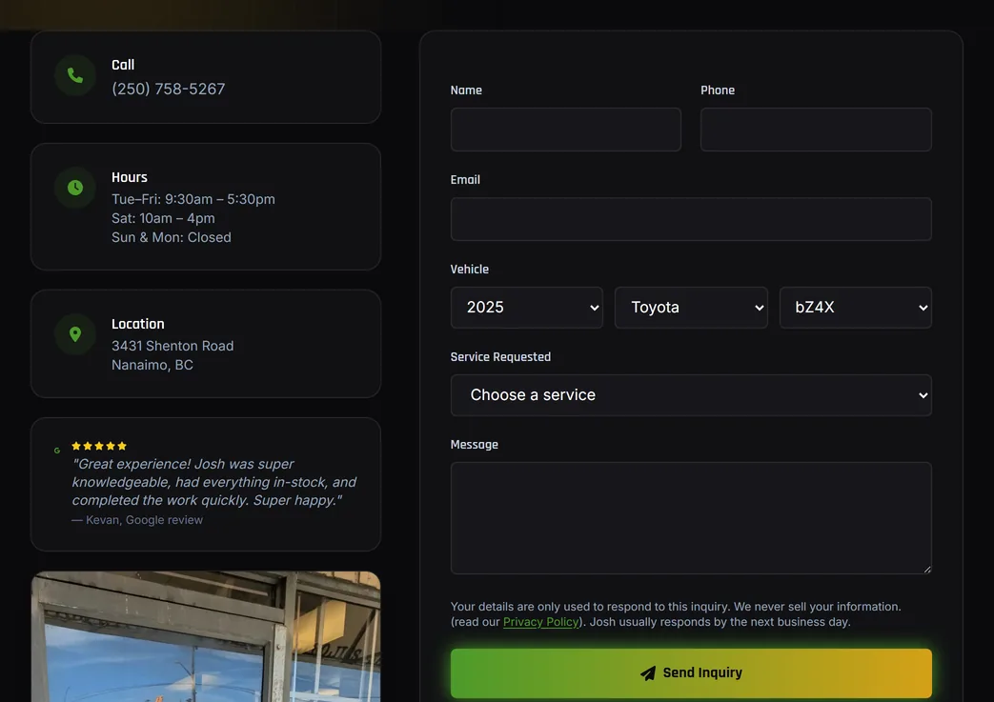Click inside the Message text area
Viewport: 994px width, 702px height.
click(x=691, y=518)
